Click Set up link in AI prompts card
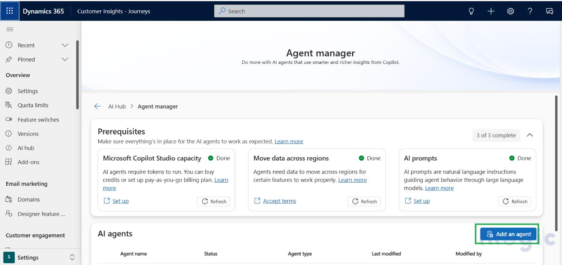Screen dimensions: 562x265 click(421, 201)
